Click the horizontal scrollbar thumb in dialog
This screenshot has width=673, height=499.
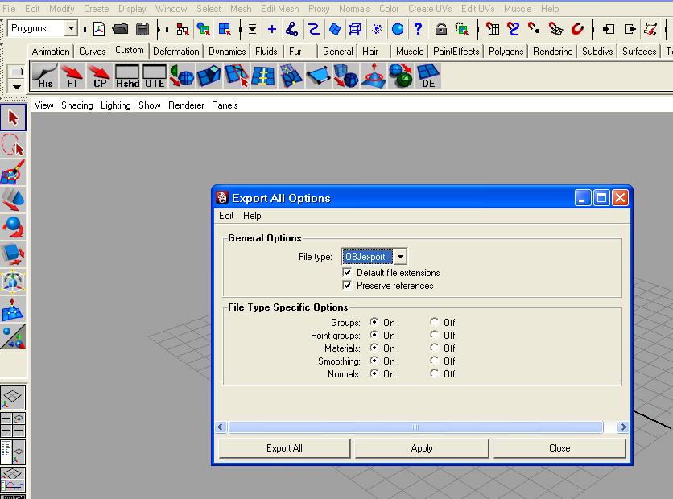tap(415, 427)
